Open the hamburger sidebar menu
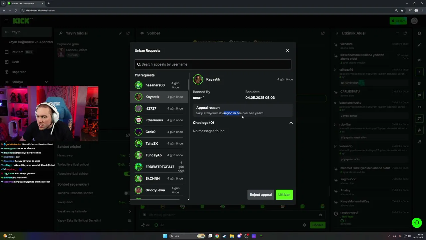The image size is (426, 240). 7,21
